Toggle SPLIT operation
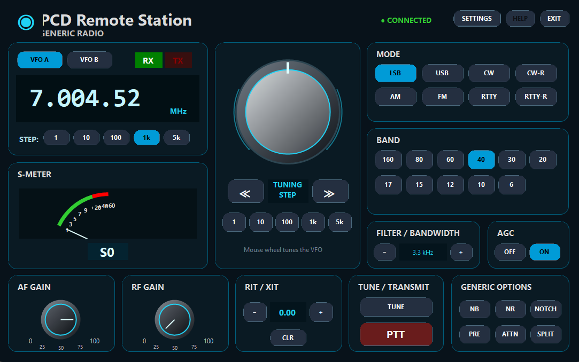The height and width of the screenshot is (362, 579). coord(546,334)
